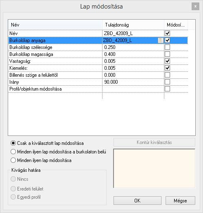This screenshot has height=213, width=203.
Task: Click value ZBD_42009_L in Név row
Action: [118, 33]
